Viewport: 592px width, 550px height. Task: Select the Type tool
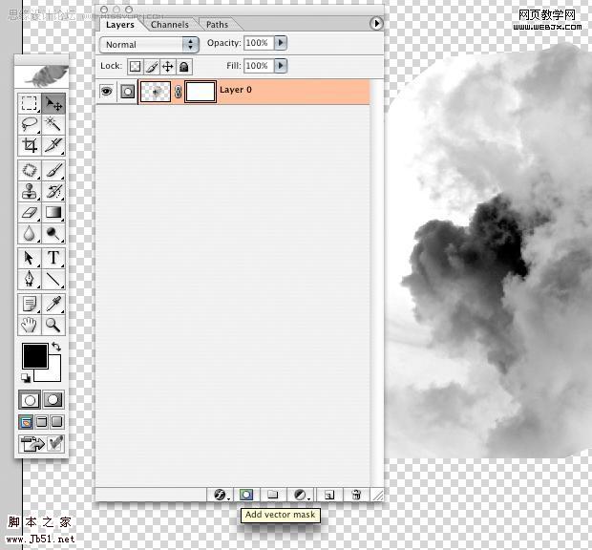click(53, 258)
